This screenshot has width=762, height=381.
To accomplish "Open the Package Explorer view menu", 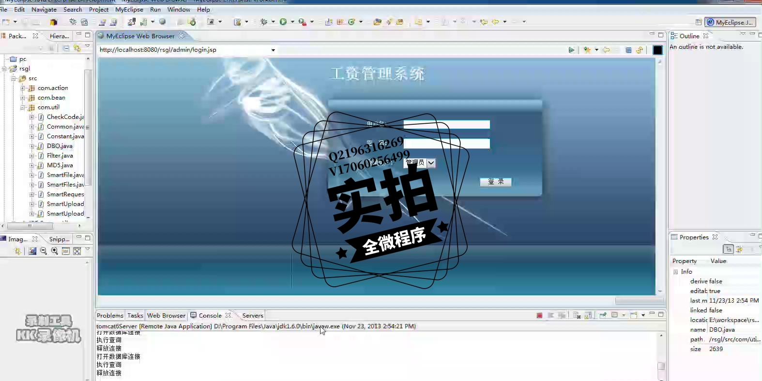I will [88, 46].
